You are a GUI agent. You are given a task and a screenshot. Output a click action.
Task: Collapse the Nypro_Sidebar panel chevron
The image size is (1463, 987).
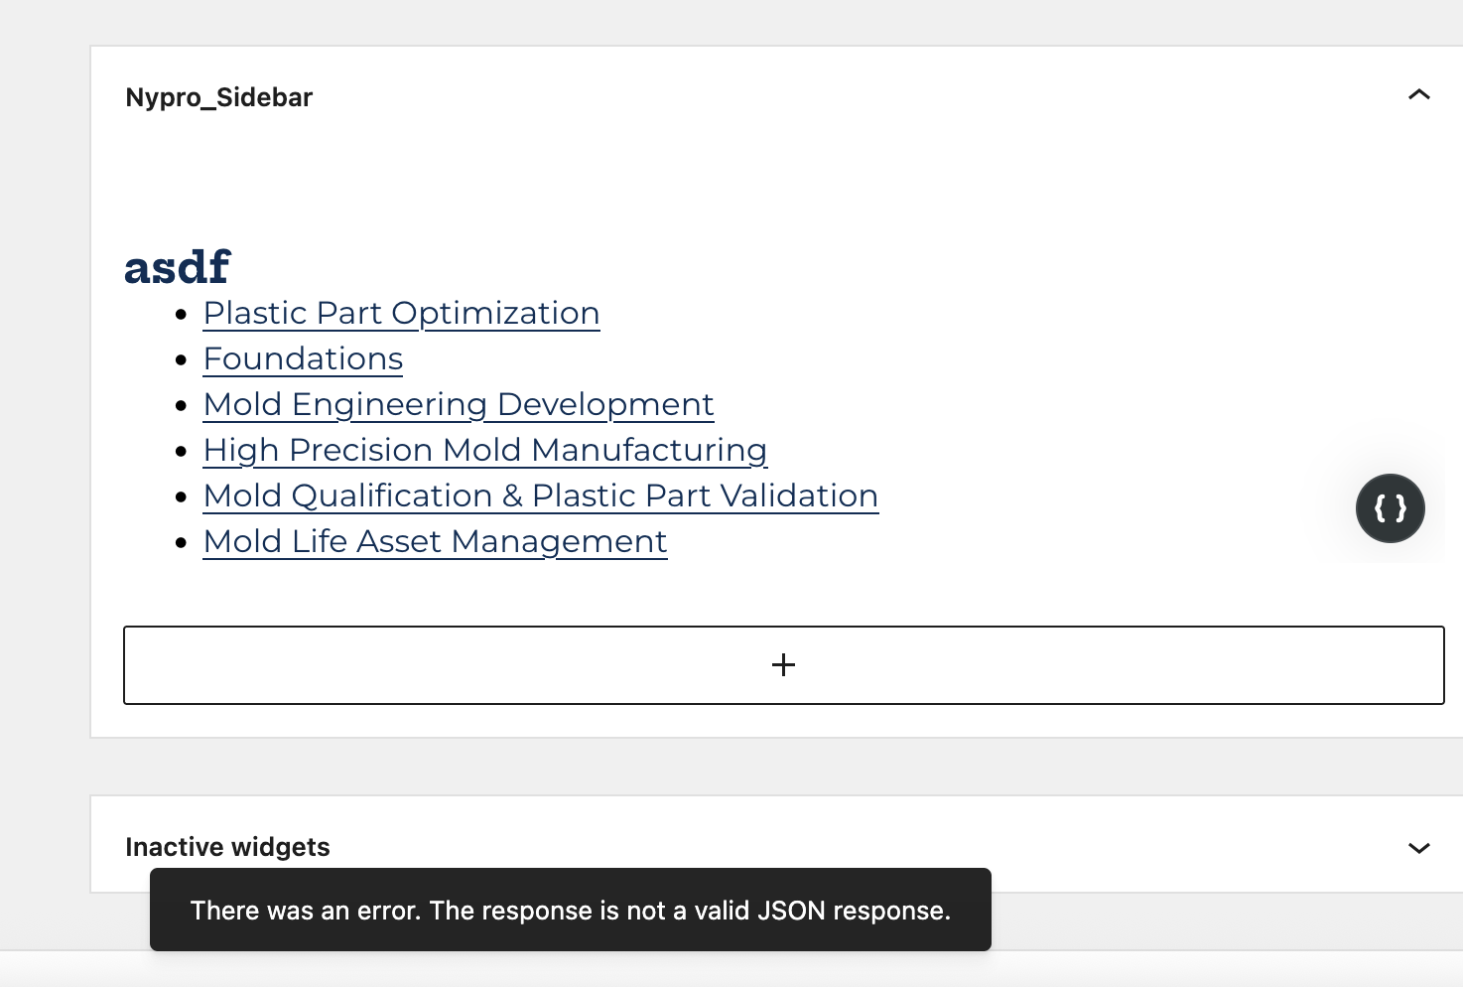coord(1419,95)
